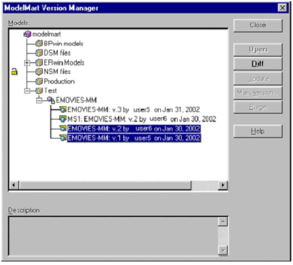Viewport: 293px width, 265px height.
Task: Collapse the EMOVIES-MM model node
Action: (39, 100)
